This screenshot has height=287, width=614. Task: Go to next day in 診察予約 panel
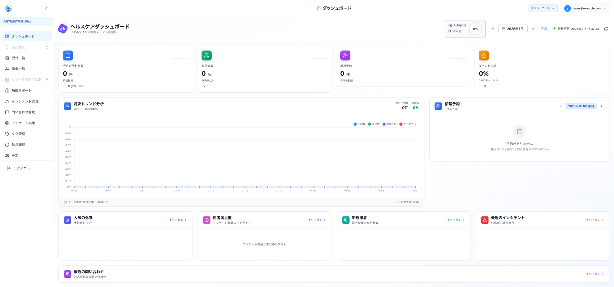(x=601, y=106)
